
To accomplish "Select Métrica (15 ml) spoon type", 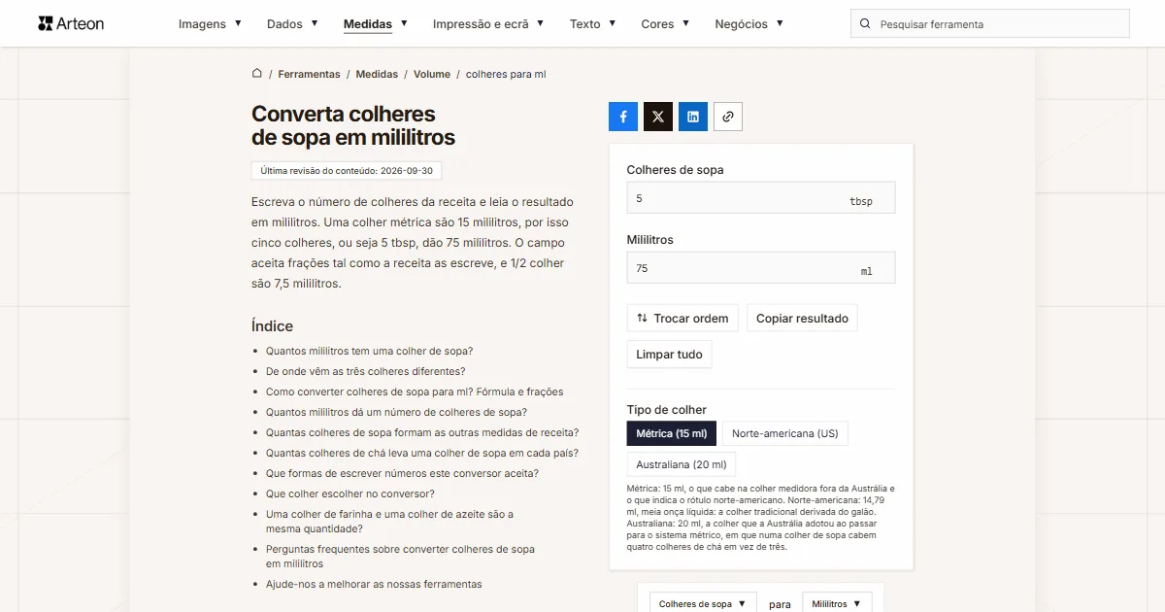I will (x=672, y=433).
